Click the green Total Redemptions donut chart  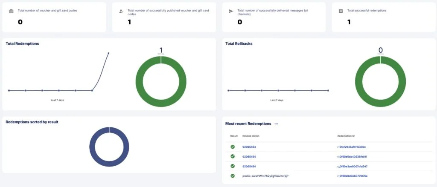click(x=161, y=81)
